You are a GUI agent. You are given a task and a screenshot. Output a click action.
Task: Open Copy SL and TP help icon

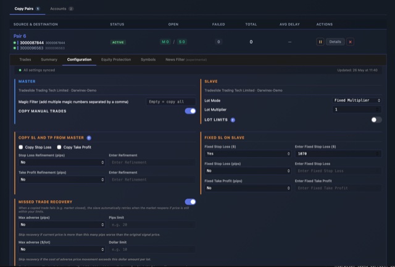pyautogui.click(x=89, y=138)
